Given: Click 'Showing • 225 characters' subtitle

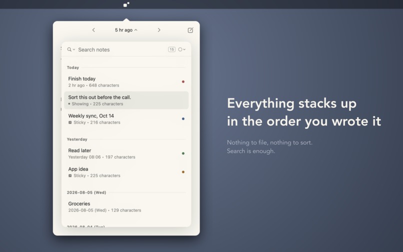Looking at the screenshot, I should [x=95, y=104].
